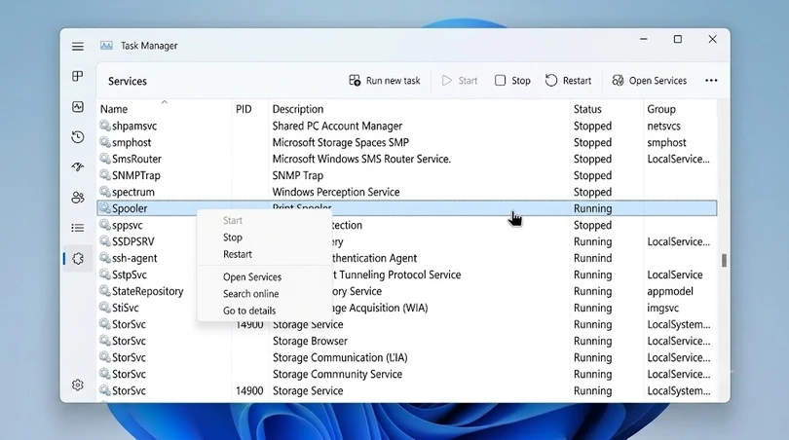Select the SSDPSRV service row
This screenshot has height=440, width=789.
click(406, 241)
